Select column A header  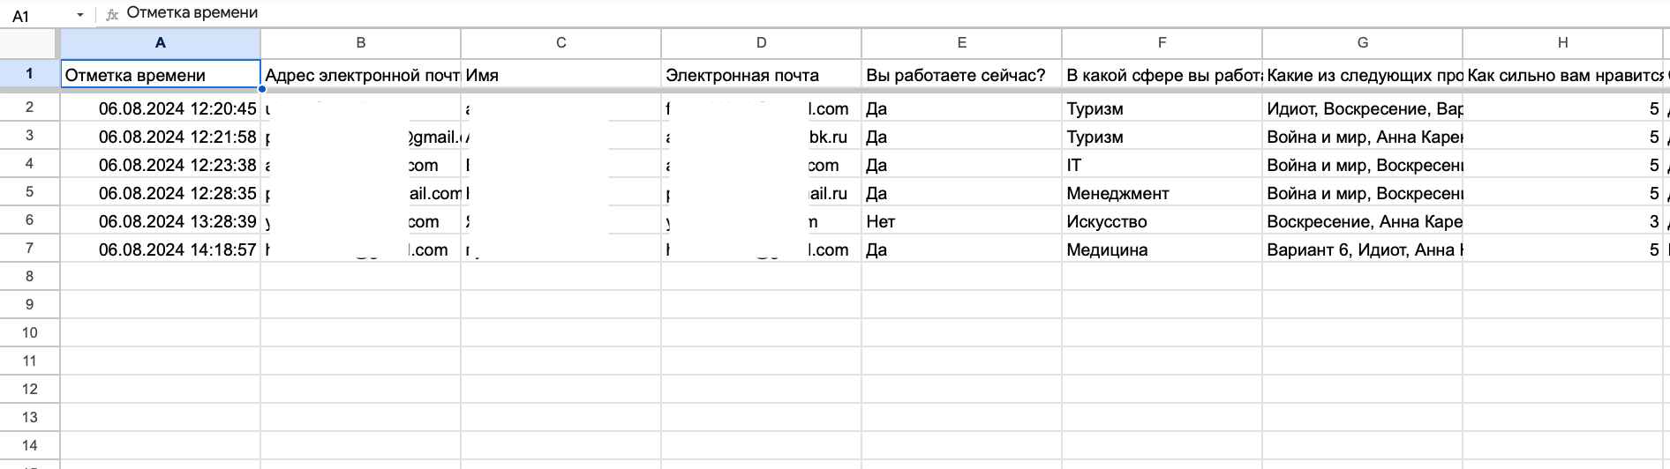(x=160, y=43)
